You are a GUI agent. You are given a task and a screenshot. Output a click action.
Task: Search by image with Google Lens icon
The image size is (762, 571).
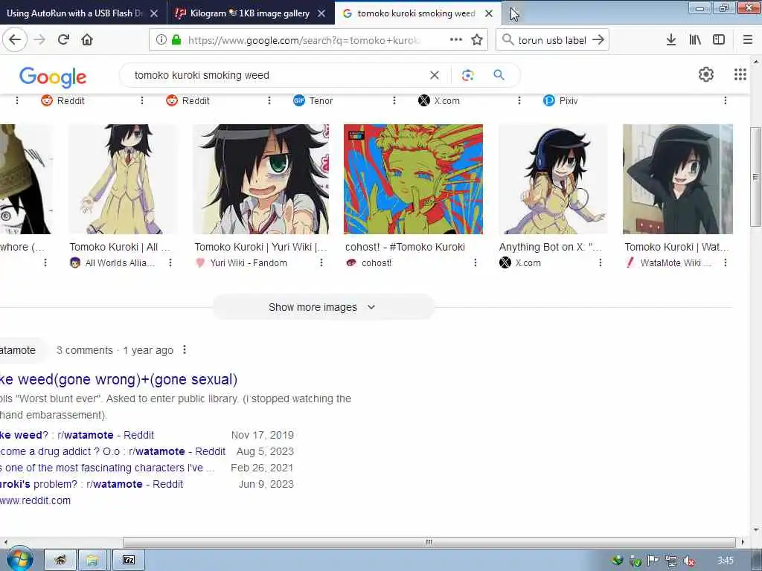(467, 75)
